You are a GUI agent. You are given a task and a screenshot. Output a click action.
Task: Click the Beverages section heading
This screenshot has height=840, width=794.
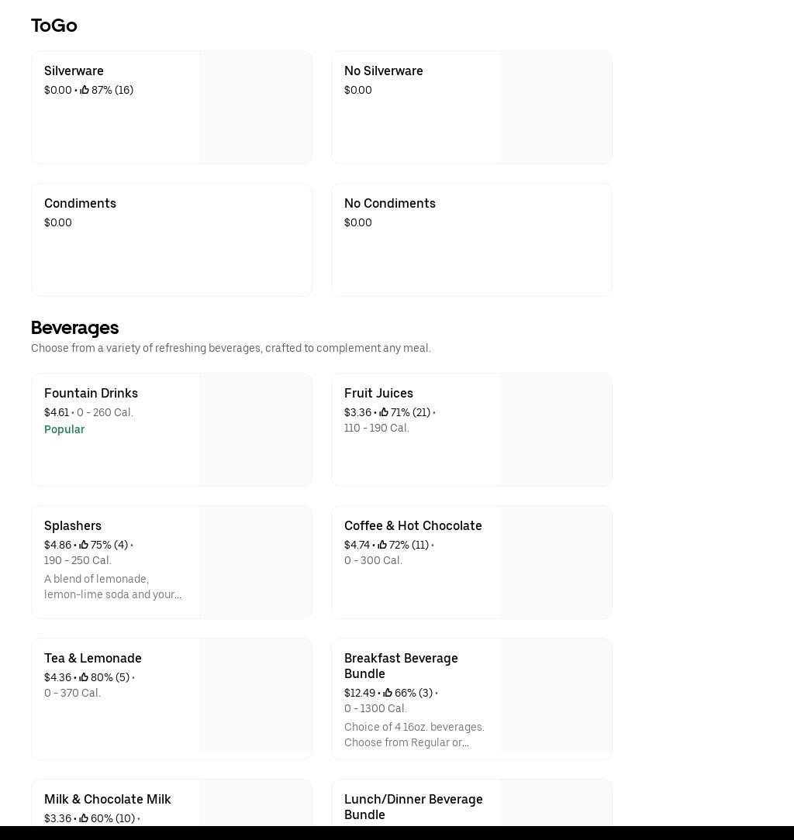pos(74,328)
